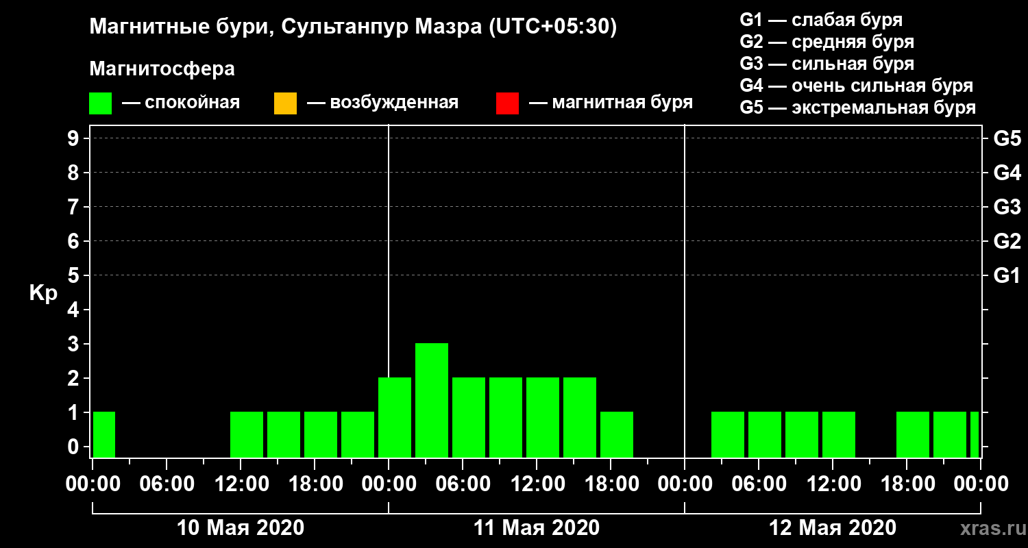This screenshot has height=548, width=1028.
Task: Click the '— магнитная буря' legend label
Action: [611, 103]
